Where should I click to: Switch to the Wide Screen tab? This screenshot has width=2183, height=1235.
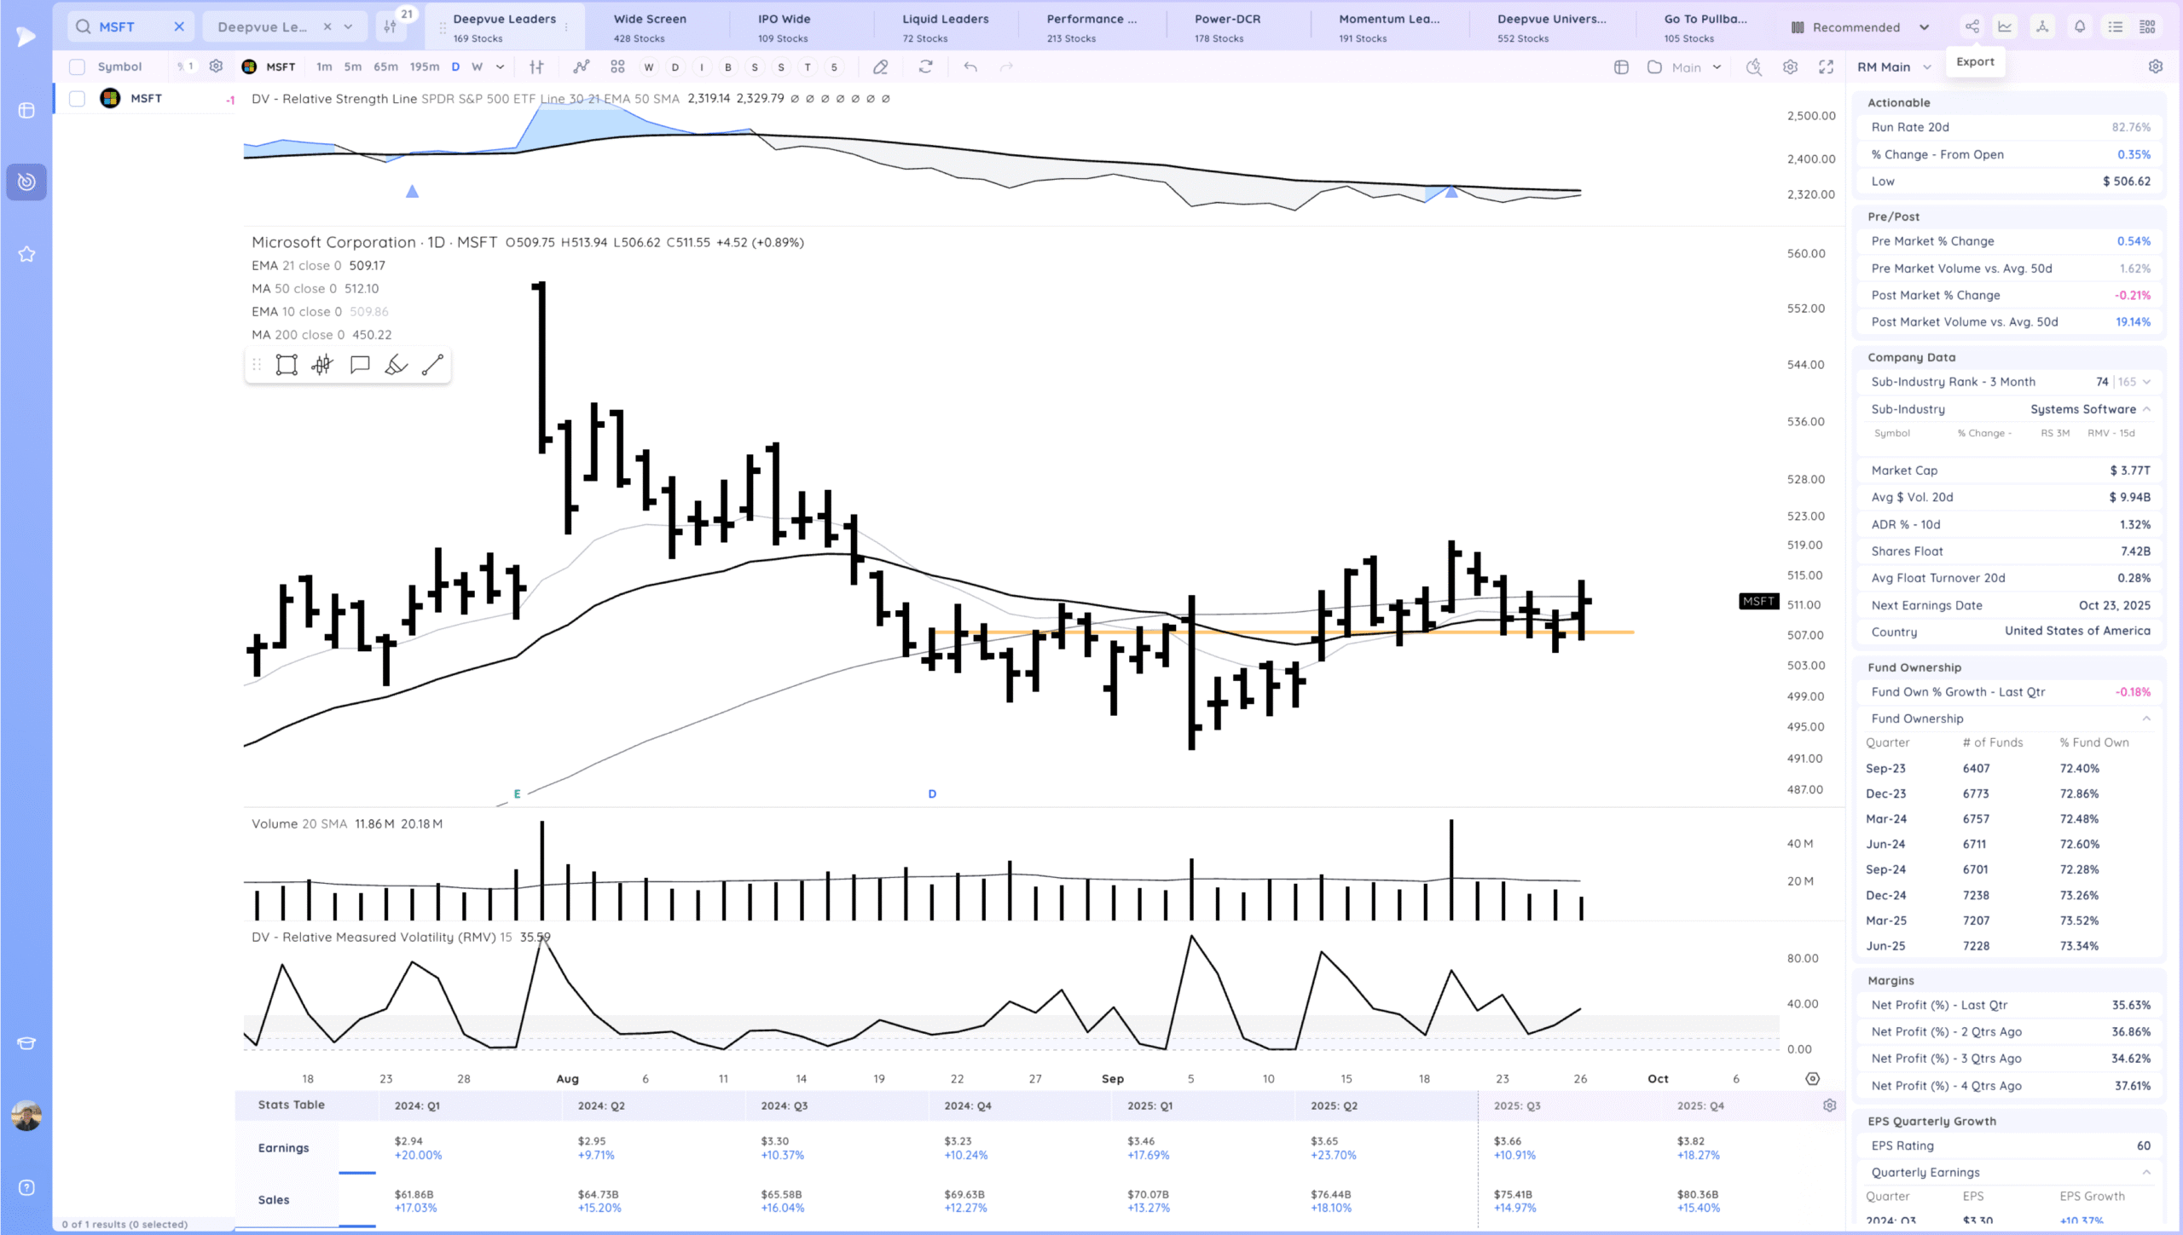pyautogui.click(x=650, y=27)
